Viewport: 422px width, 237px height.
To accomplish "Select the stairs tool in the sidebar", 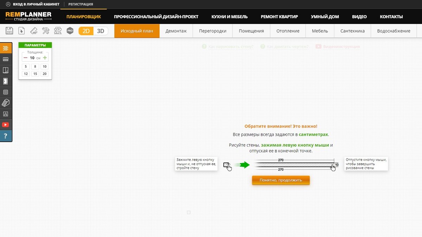I will pos(6,103).
